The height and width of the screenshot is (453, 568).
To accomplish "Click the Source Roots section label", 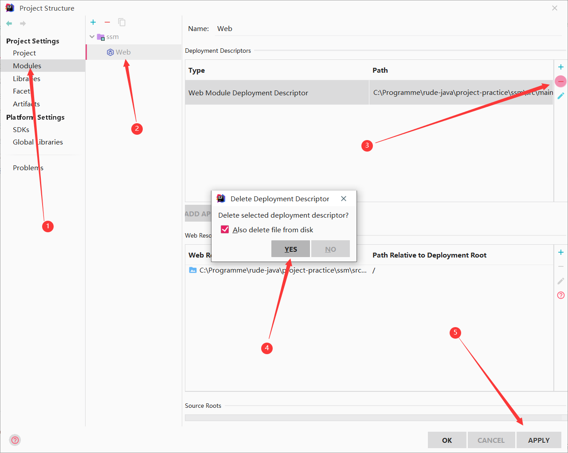I will (203, 406).
